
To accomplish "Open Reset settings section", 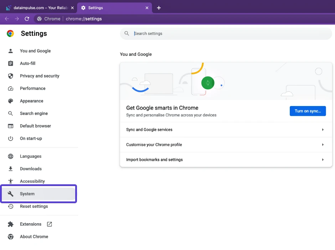I will pyautogui.click(x=34, y=206).
